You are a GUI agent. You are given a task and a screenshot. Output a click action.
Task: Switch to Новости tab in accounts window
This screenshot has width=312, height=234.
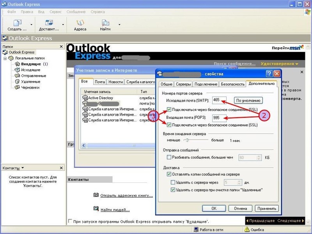click(x=115, y=82)
